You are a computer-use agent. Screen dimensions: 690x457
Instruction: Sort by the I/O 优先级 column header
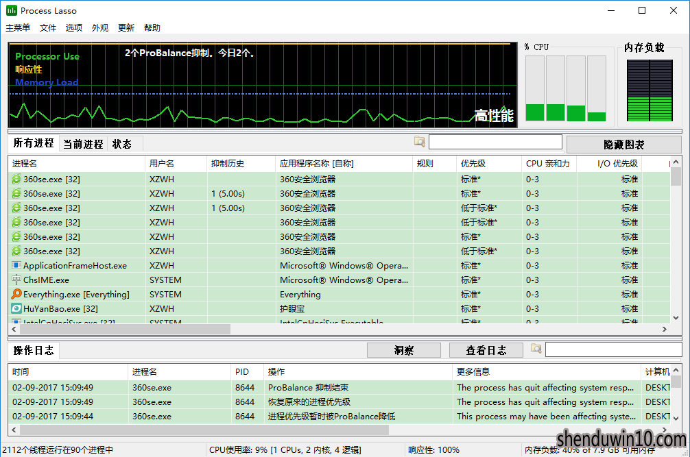(x=609, y=164)
